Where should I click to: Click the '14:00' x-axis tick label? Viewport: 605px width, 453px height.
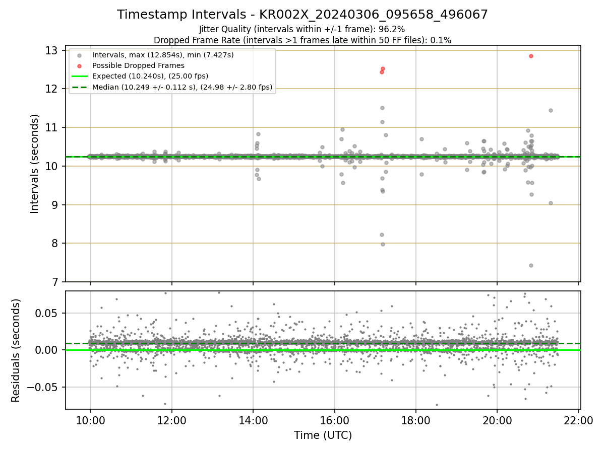(x=253, y=421)
